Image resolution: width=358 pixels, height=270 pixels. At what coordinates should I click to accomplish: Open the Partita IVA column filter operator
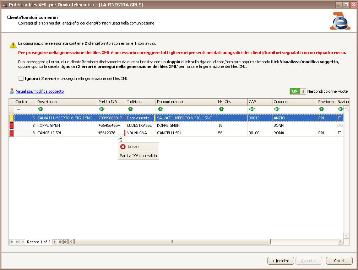101,109
